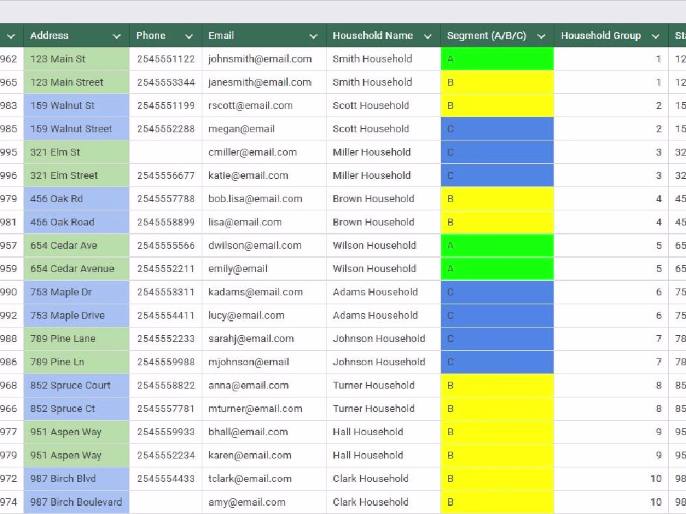This screenshot has height=514, width=686.
Task: Select cell '753 Maple Dr'
Action: tap(77, 292)
